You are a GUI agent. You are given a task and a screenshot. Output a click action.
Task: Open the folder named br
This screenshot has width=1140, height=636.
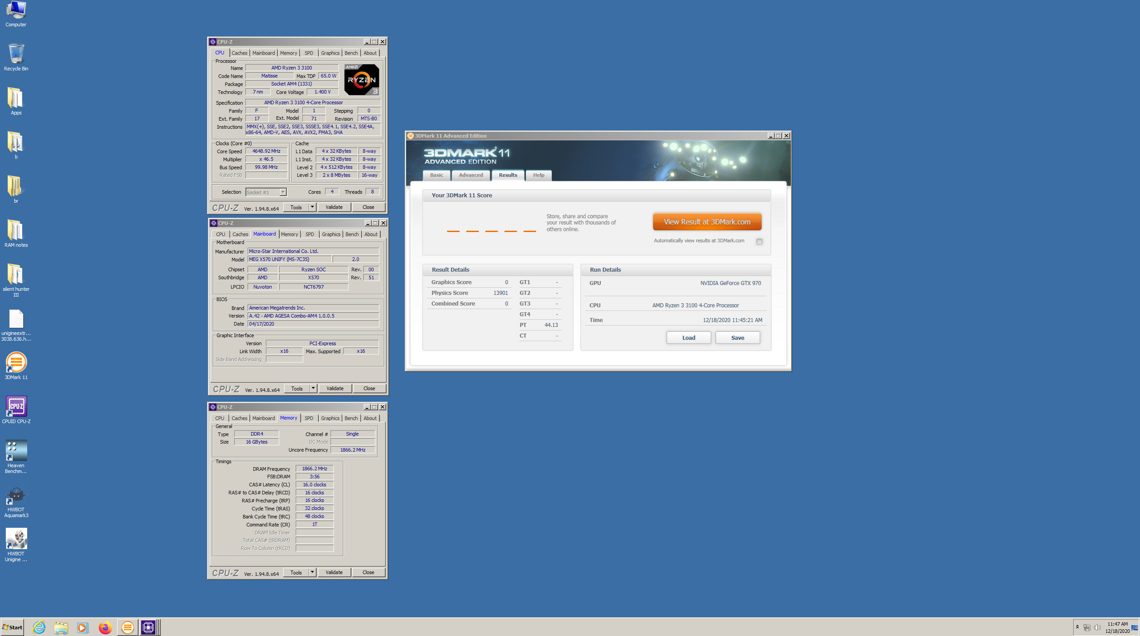point(16,190)
